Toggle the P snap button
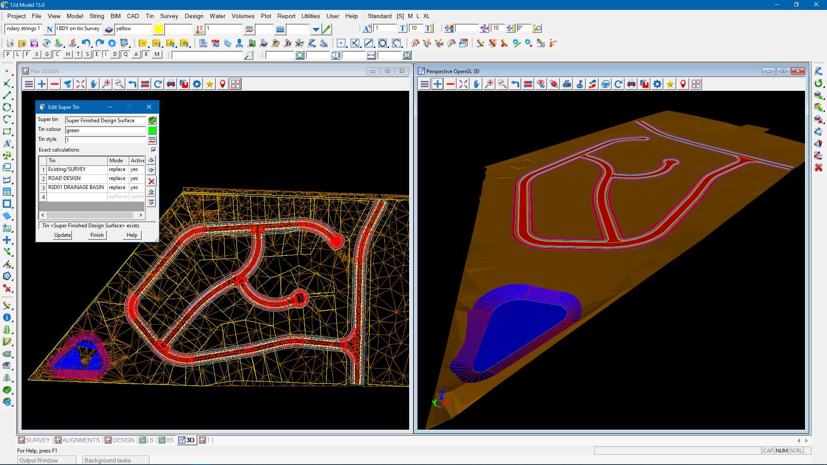The width and height of the screenshot is (827, 465). [x=8, y=54]
